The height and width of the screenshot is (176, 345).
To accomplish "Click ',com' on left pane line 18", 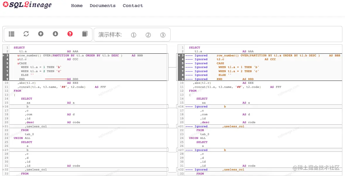I will tap(28, 114).
